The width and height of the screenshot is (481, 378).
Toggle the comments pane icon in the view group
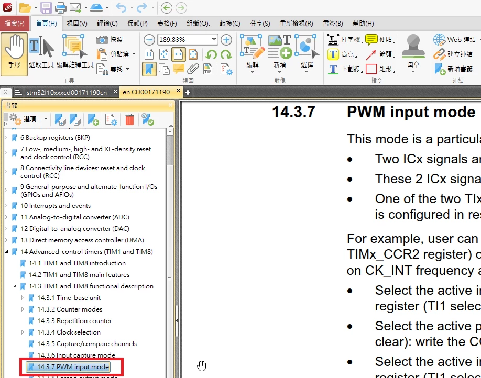tap(179, 69)
